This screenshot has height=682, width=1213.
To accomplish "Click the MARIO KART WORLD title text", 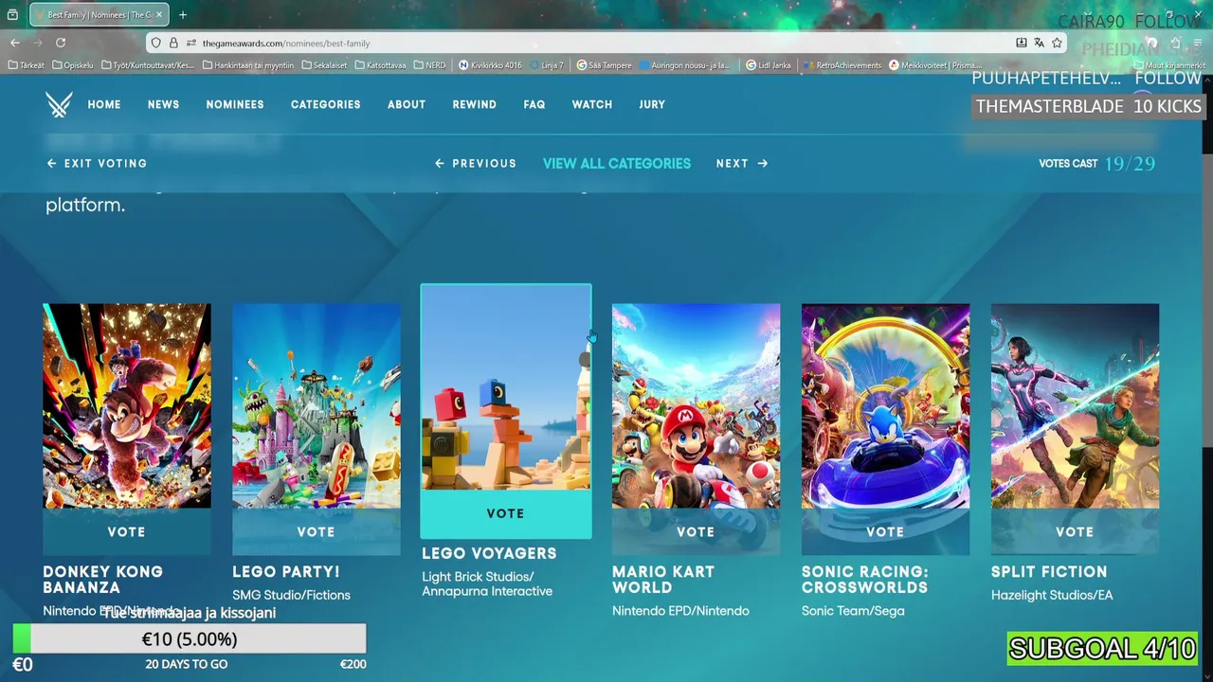I will pyautogui.click(x=663, y=580).
